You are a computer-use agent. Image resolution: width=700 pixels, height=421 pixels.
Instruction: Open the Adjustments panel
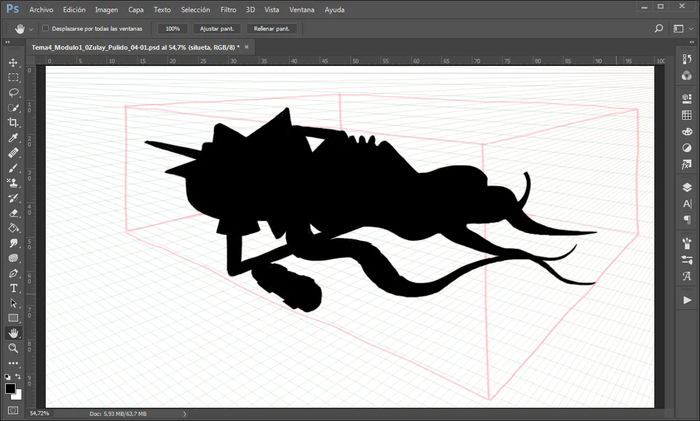(x=687, y=148)
